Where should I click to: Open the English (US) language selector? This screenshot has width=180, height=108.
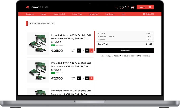150,14
